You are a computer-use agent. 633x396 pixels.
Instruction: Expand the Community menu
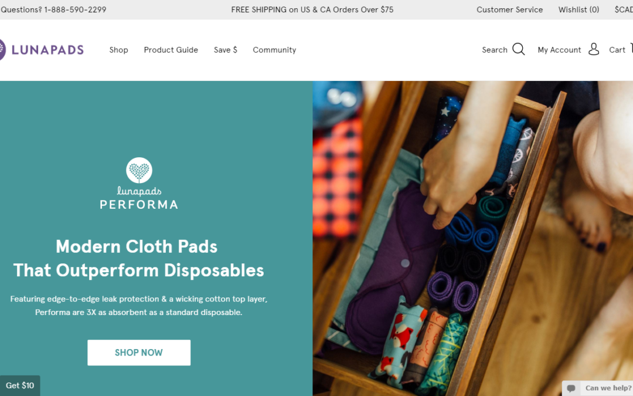pyautogui.click(x=274, y=50)
